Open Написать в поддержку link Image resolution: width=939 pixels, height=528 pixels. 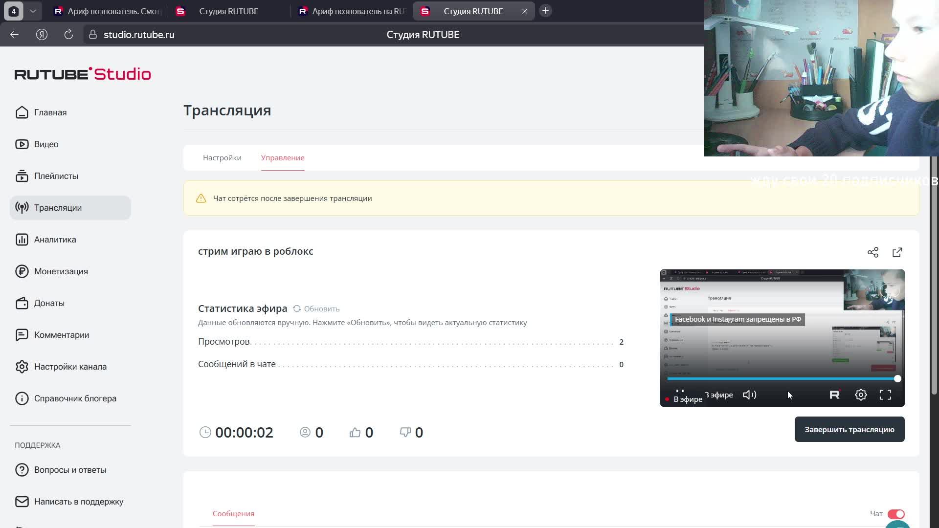[x=78, y=502]
